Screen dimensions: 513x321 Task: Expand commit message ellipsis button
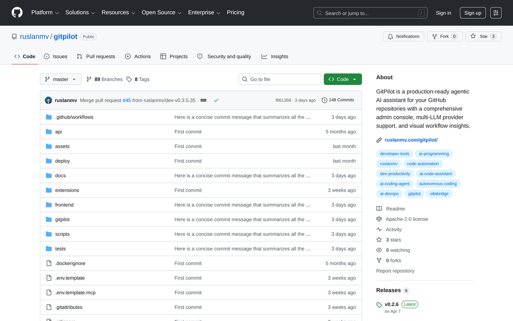coord(203,100)
